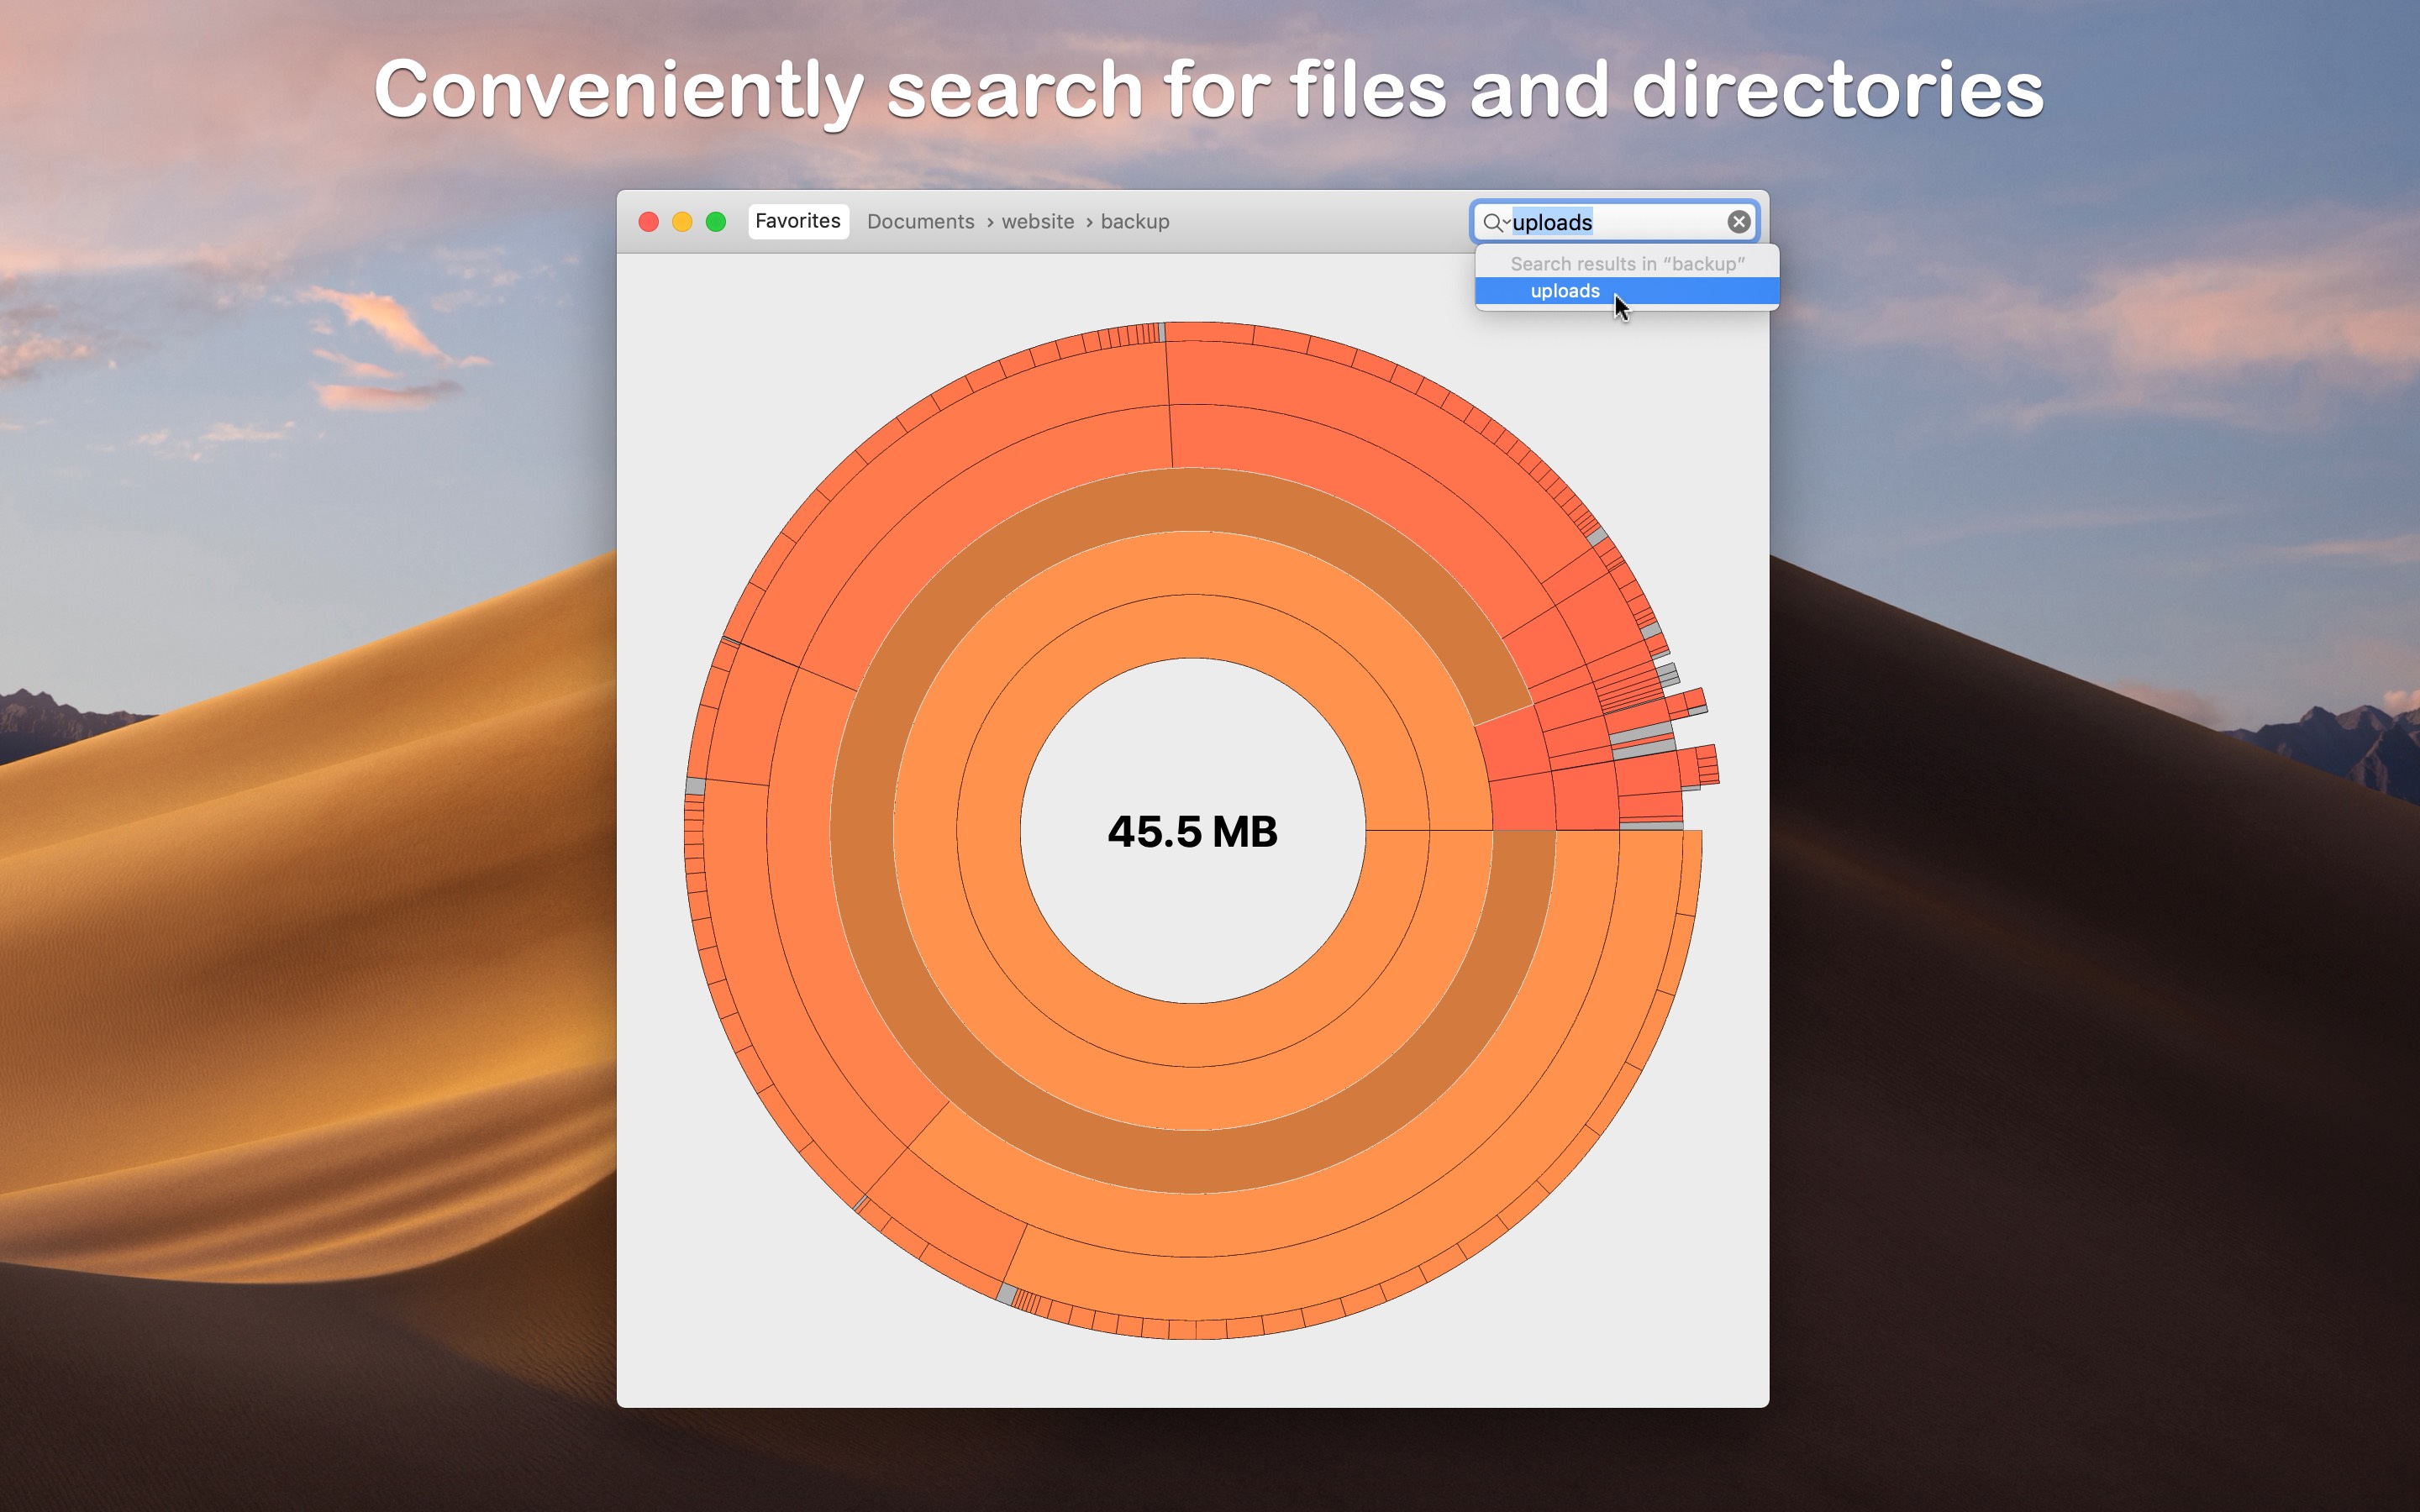Click the red close window button
Image resolution: width=2420 pixels, height=1512 pixels.
point(648,222)
